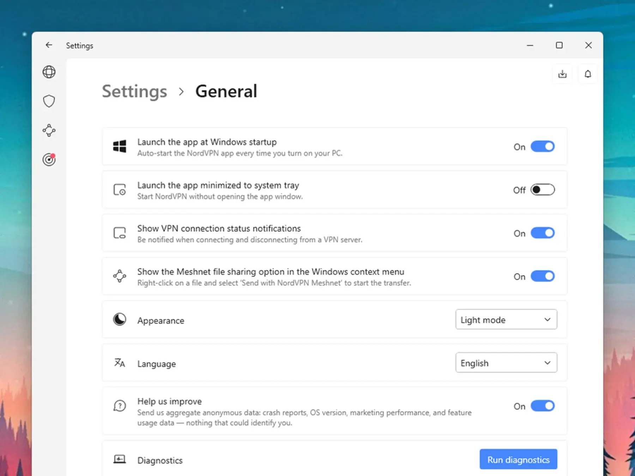Click the Settings title bar label

point(80,45)
